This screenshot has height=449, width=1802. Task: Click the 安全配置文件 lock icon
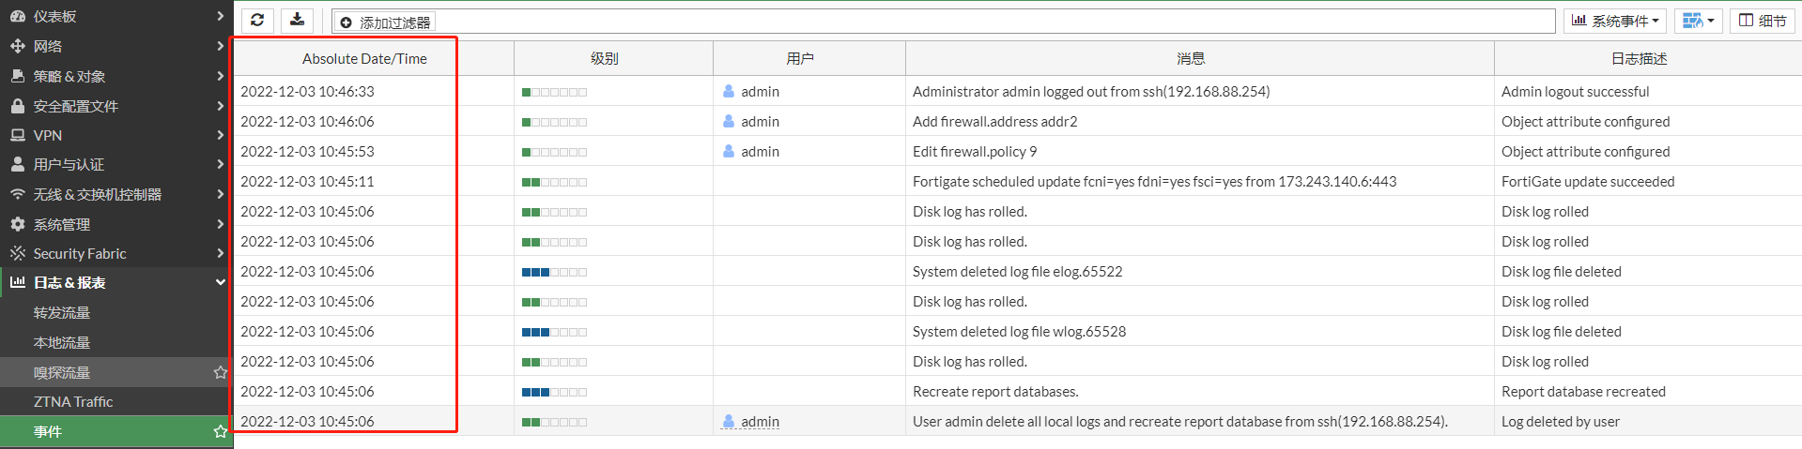pos(17,106)
